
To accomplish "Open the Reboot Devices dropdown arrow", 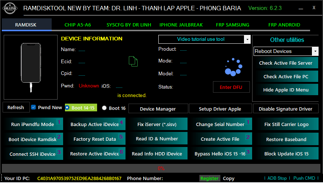I will (315, 51).
